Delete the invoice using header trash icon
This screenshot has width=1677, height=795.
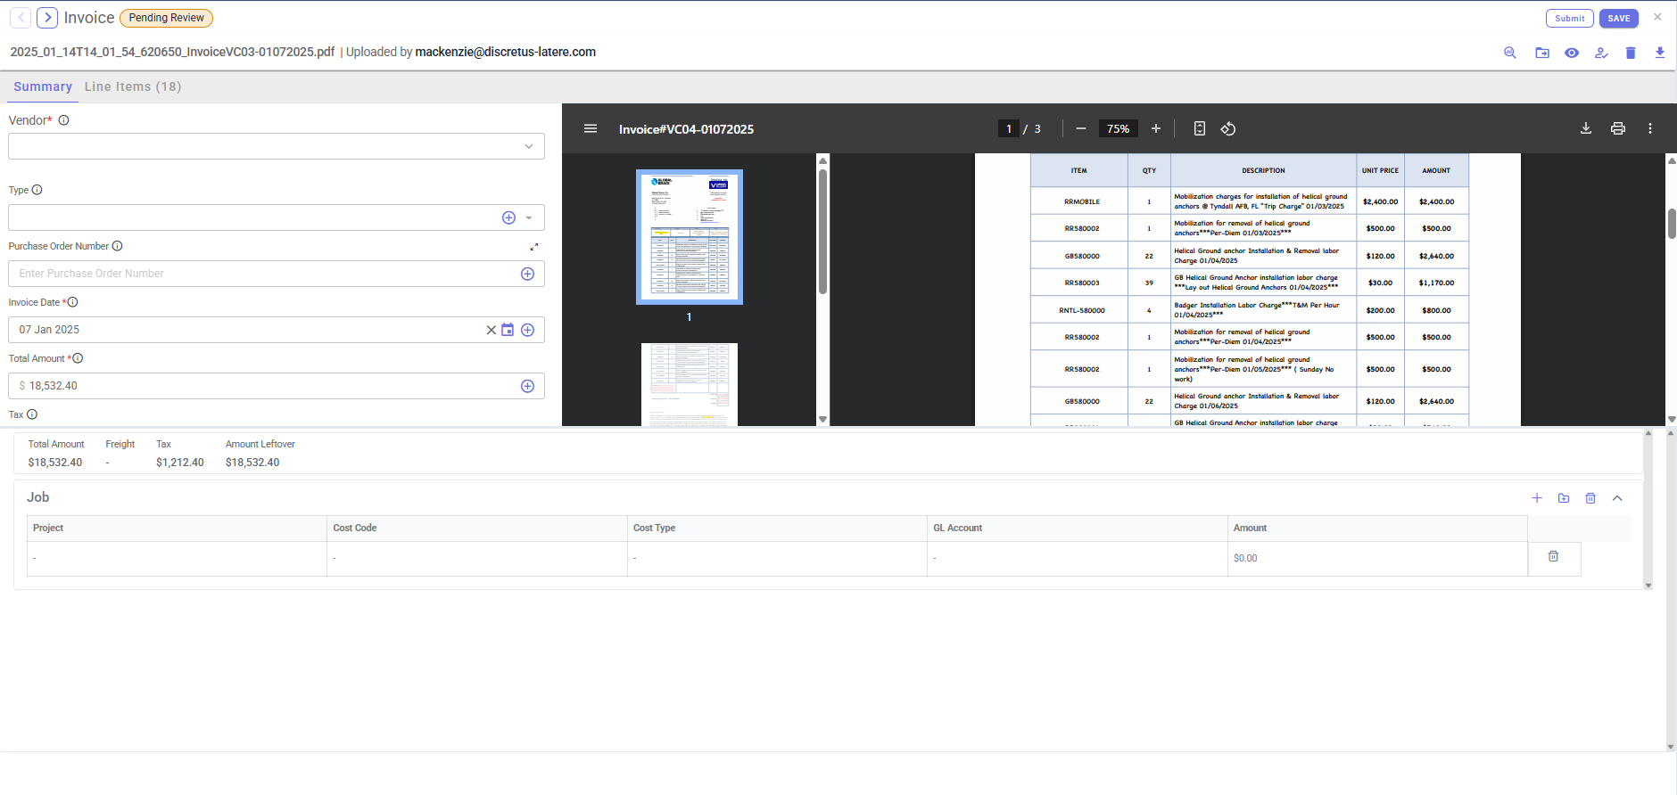click(x=1631, y=53)
